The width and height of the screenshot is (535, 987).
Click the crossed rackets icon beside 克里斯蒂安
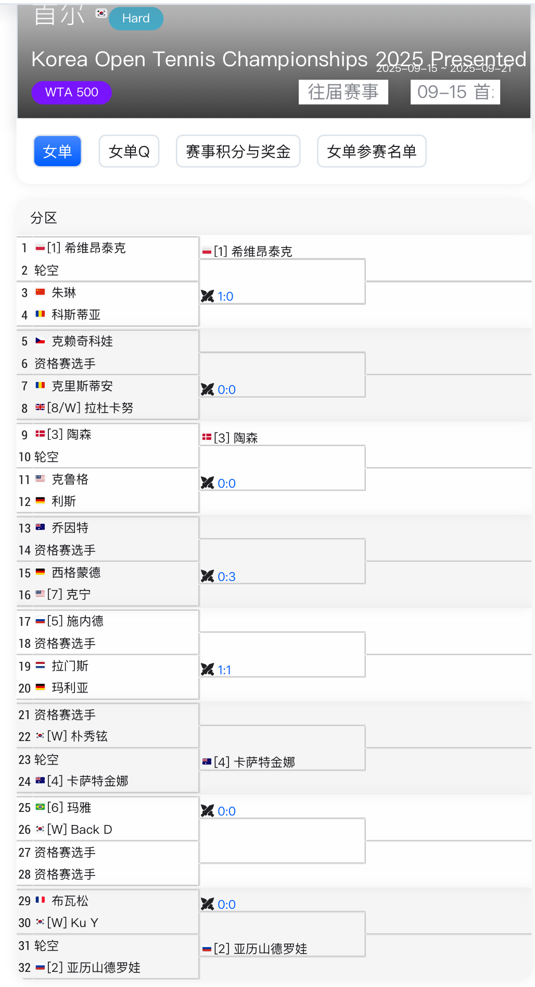208,389
